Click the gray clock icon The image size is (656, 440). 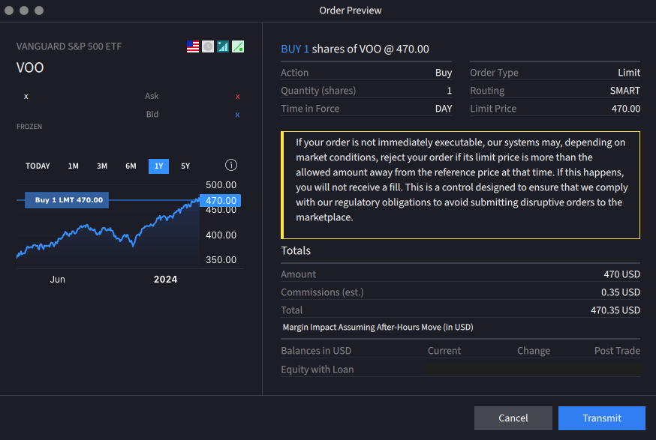[x=208, y=46]
